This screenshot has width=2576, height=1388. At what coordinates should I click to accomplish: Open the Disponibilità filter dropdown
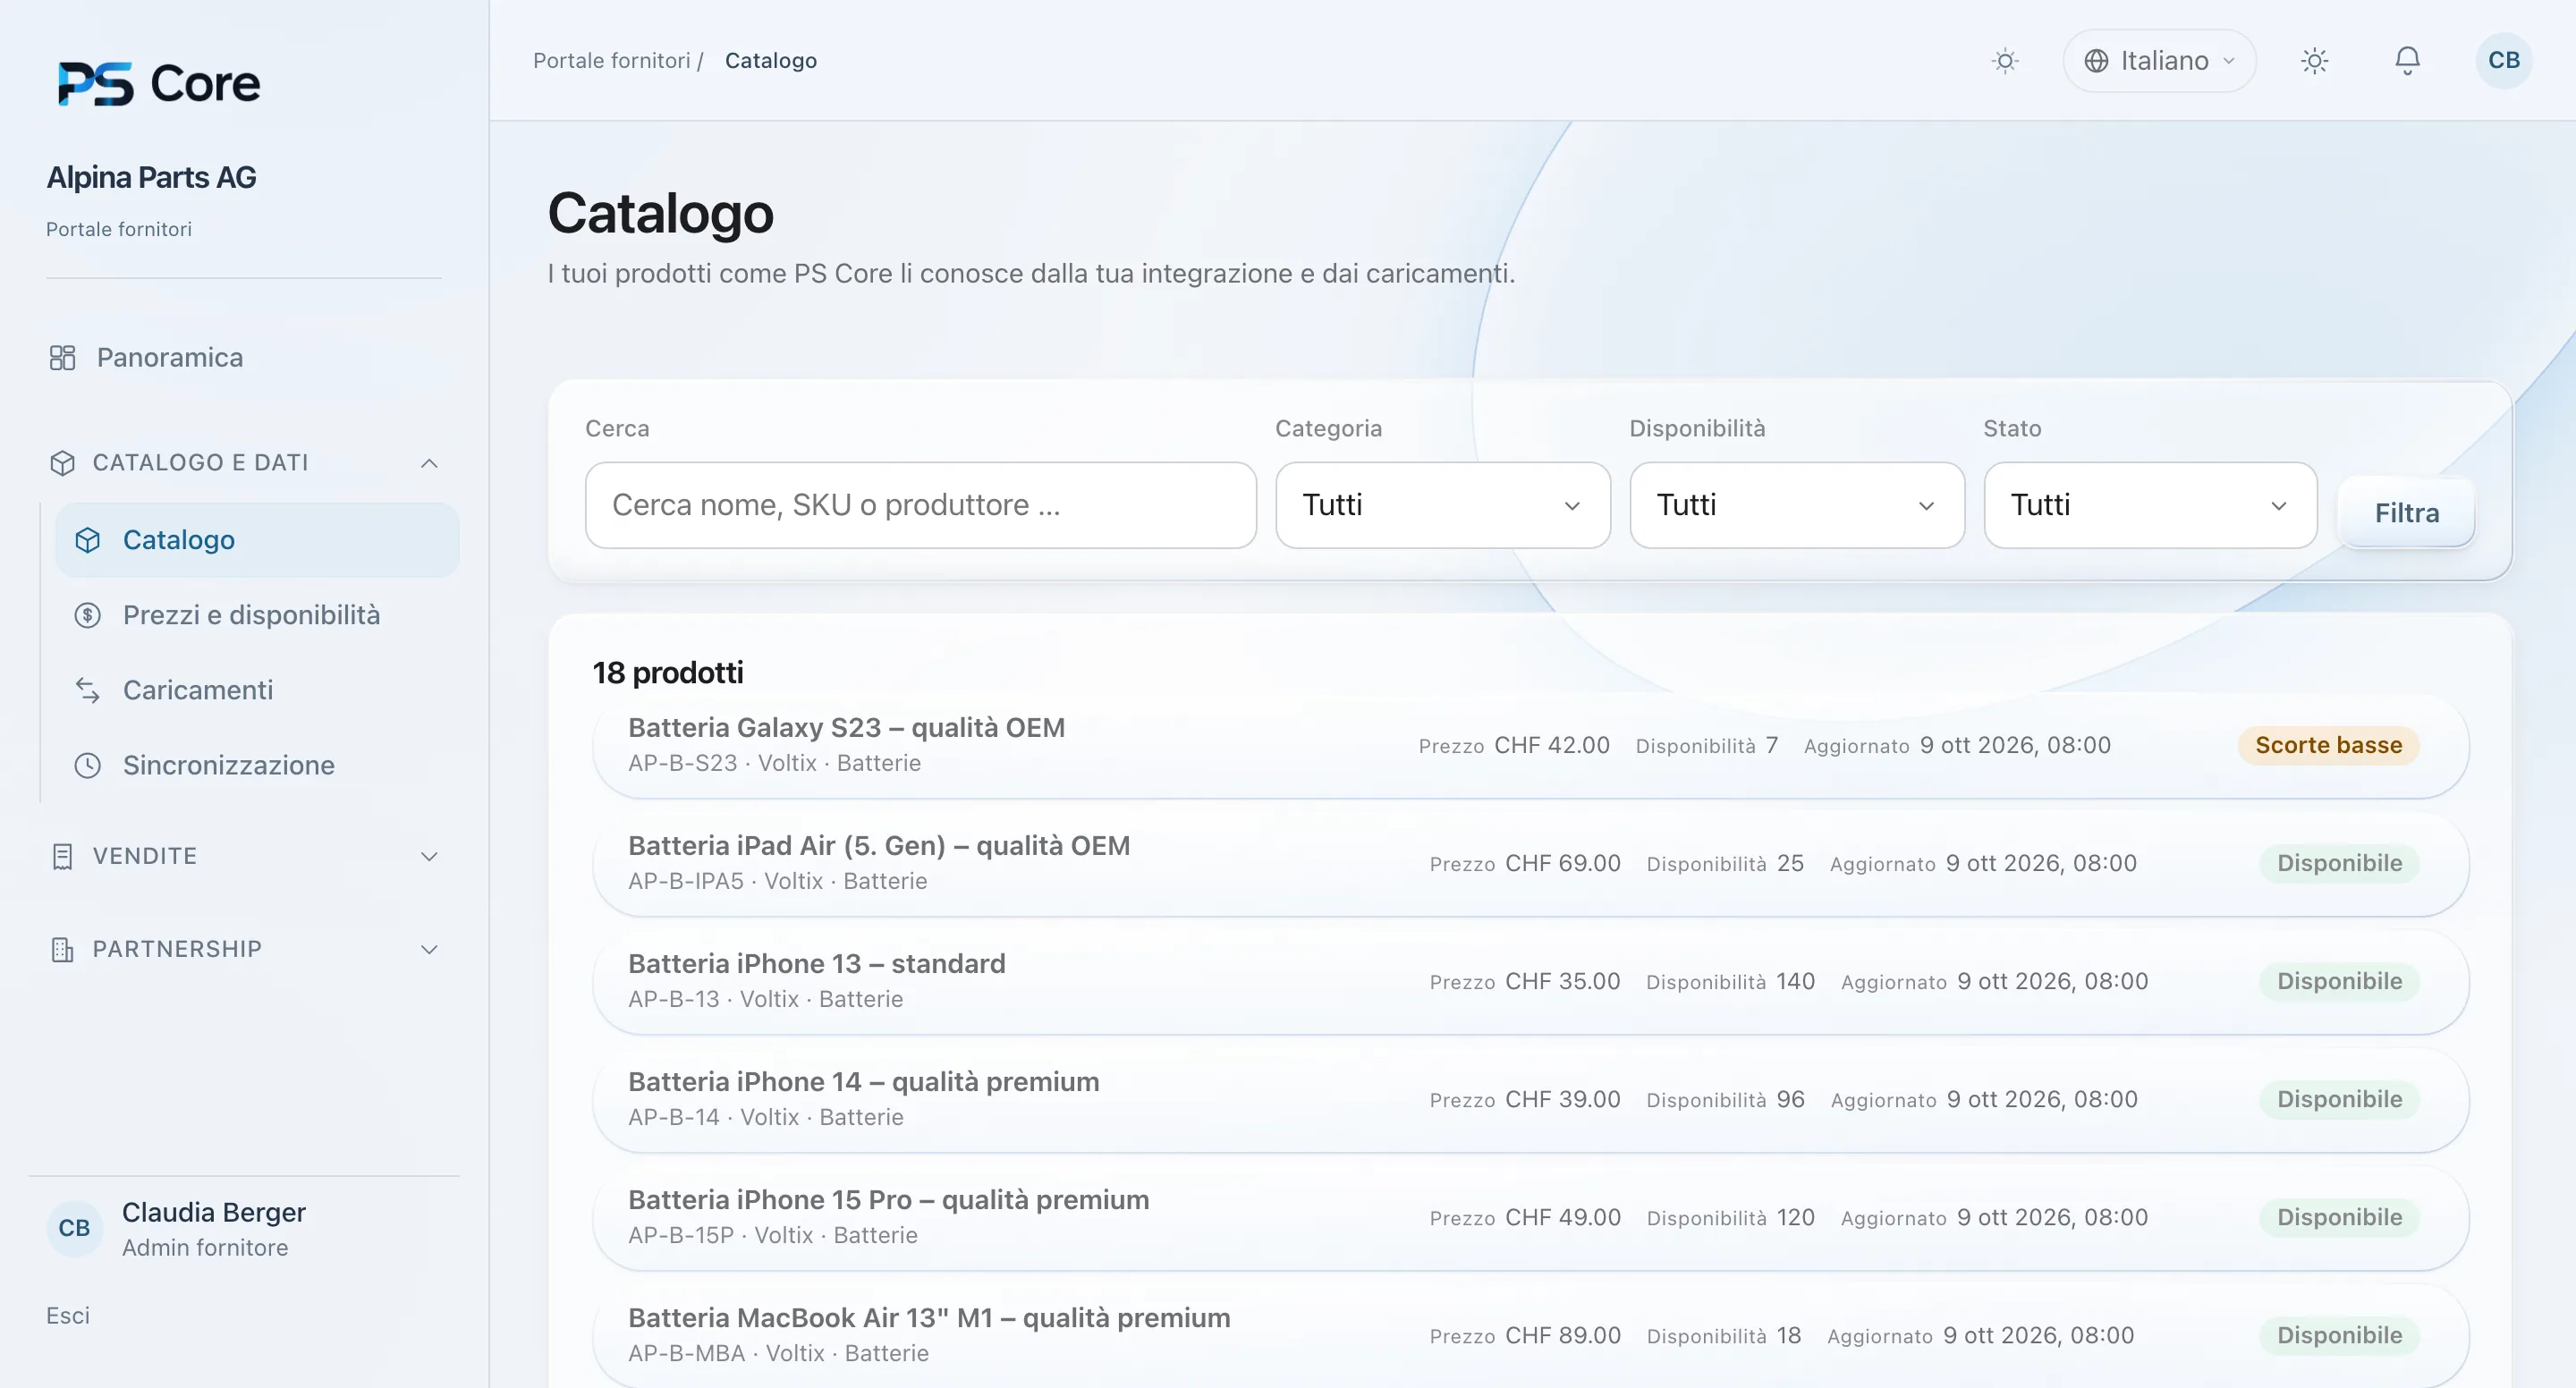pos(1797,505)
